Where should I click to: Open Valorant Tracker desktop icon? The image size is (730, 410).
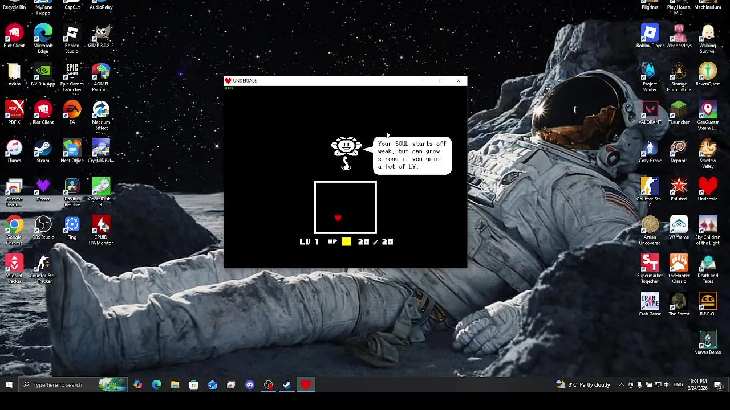point(14,269)
